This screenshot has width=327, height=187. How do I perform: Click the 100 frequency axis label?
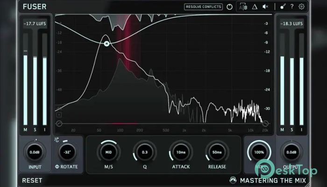coord(120,130)
